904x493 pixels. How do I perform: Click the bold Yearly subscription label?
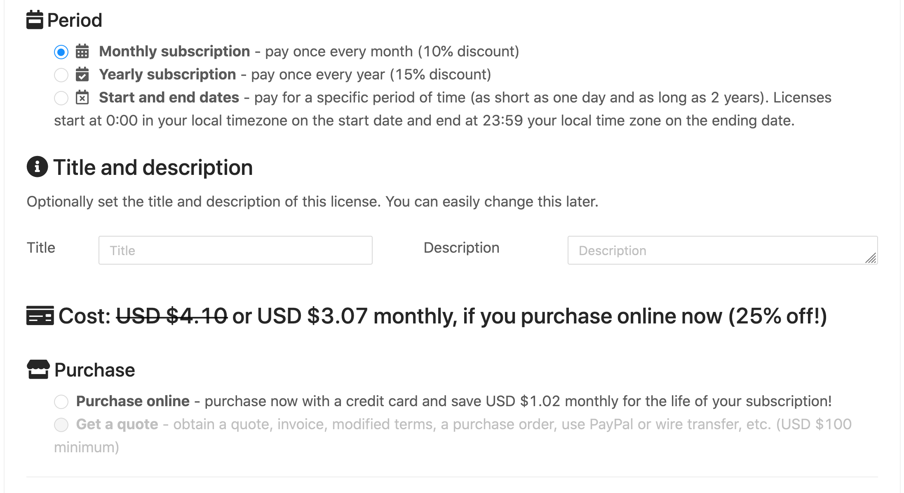167,74
